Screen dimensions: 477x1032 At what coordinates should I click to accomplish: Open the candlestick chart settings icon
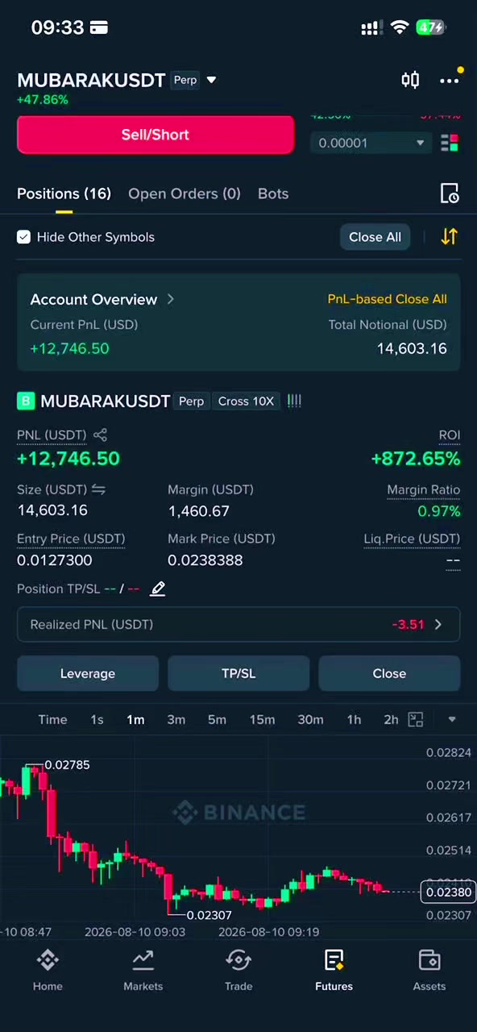point(410,80)
